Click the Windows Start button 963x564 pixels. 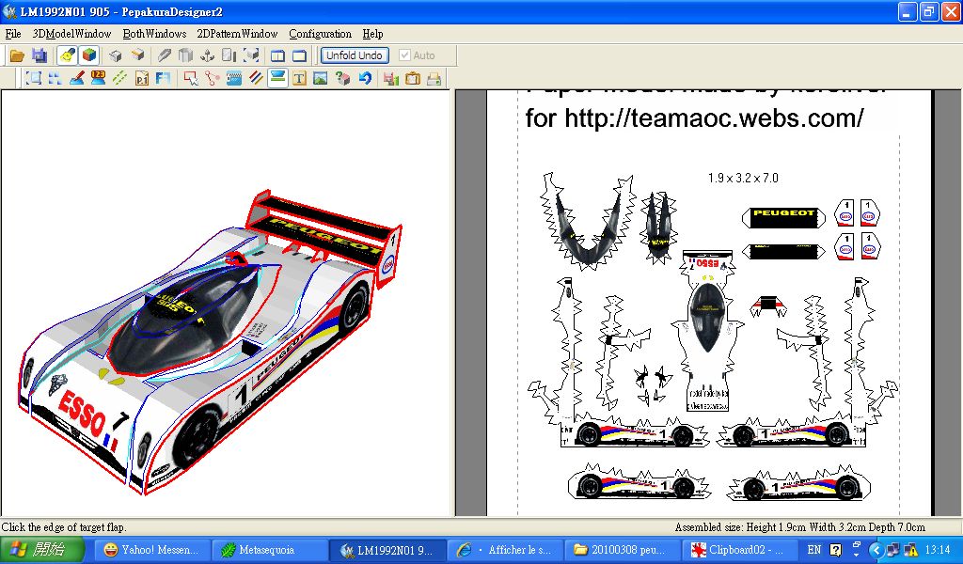click(x=41, y=549)
